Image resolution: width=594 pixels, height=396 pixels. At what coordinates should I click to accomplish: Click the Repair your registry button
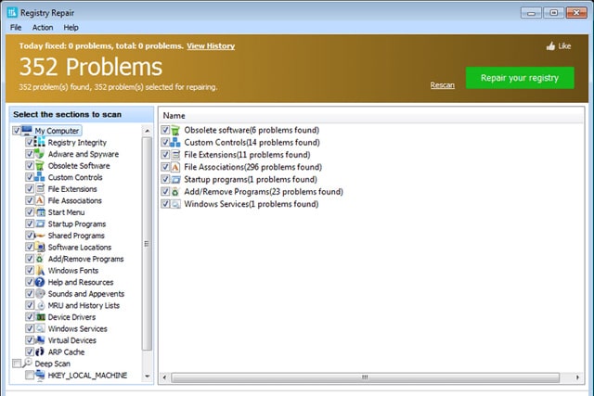(x=520, y=78)
